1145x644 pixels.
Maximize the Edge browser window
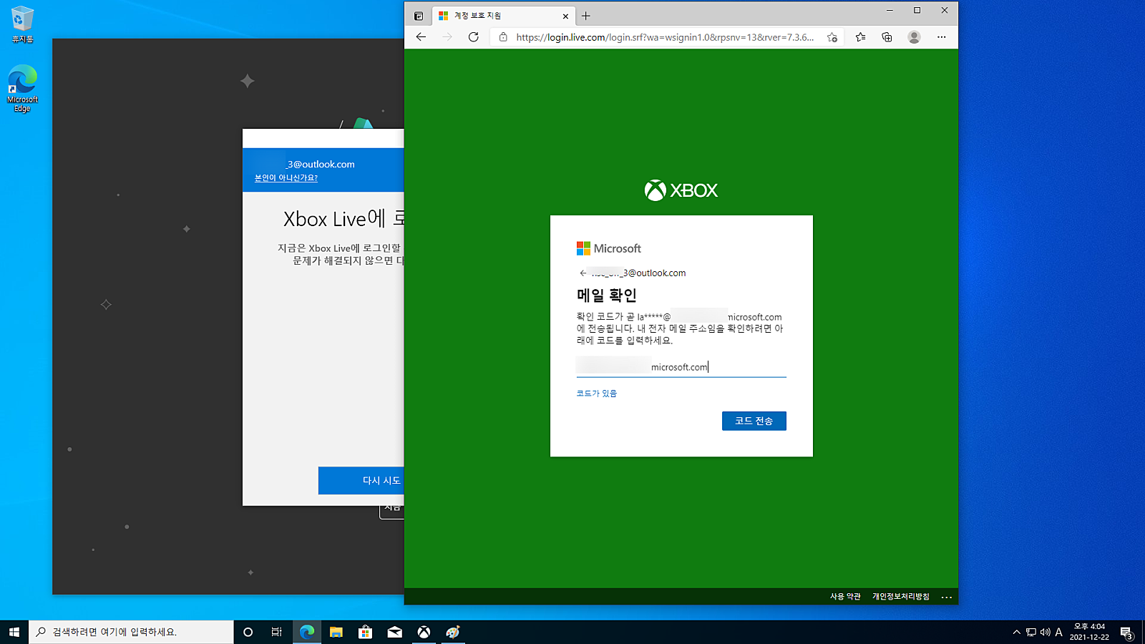917,11
